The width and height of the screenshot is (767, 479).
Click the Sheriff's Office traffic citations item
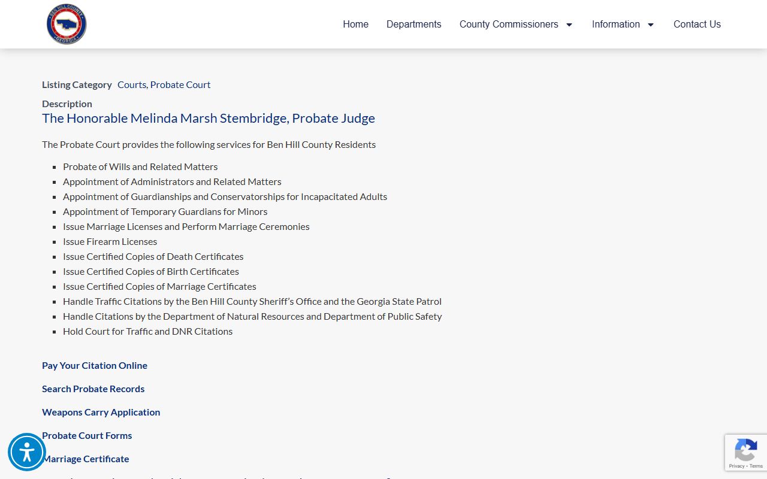pyautogui.click(x=252, y=301)
